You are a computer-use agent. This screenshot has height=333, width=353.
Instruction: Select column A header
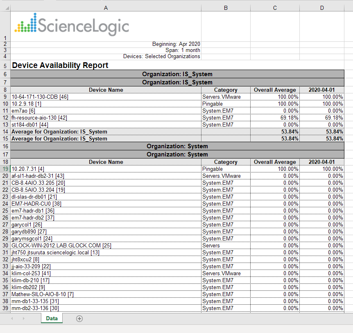(106, 8)
